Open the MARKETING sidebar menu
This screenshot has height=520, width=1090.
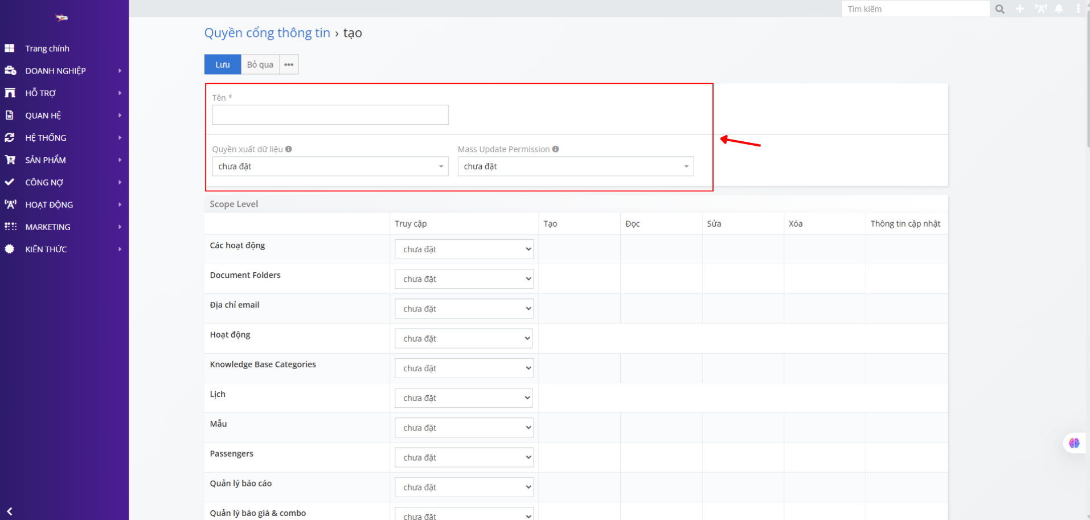pyautogui.click(x=48, y=227)
